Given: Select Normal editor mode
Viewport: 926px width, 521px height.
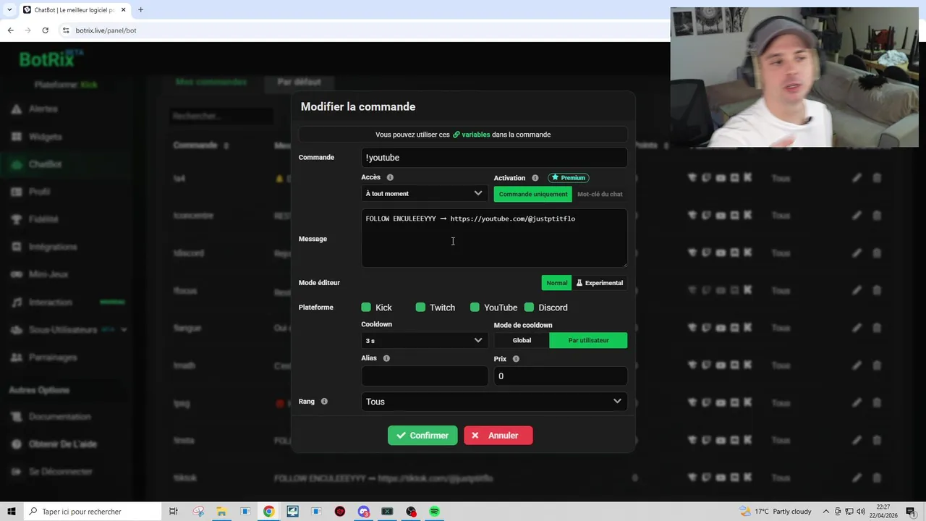Looking at the screenshot, I should (x=556, y=283).
